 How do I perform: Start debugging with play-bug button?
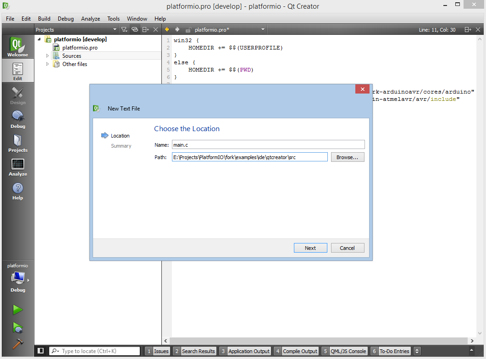point(18,327)
